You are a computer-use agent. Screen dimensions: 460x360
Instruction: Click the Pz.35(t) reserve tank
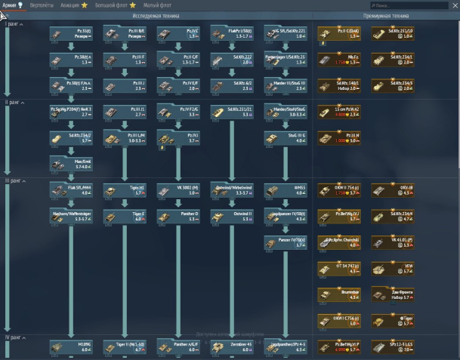click(71, 33)
